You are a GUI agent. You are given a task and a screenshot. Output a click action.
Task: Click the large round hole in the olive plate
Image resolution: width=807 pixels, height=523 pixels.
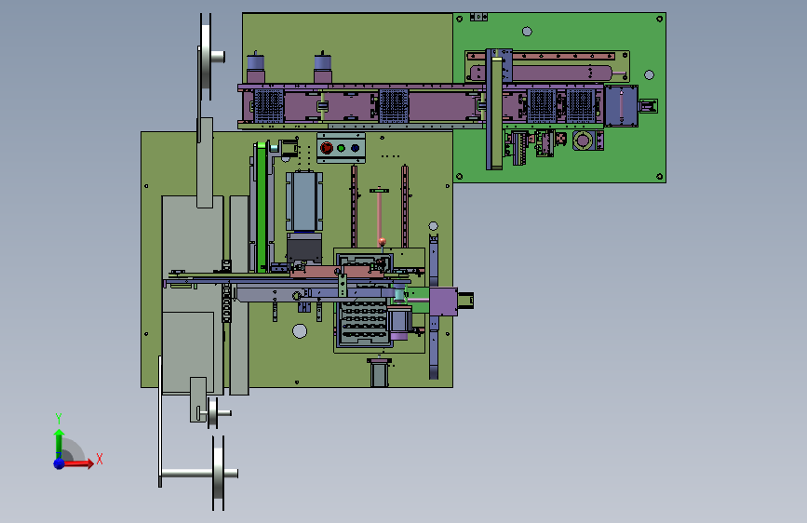pos(300,331)
